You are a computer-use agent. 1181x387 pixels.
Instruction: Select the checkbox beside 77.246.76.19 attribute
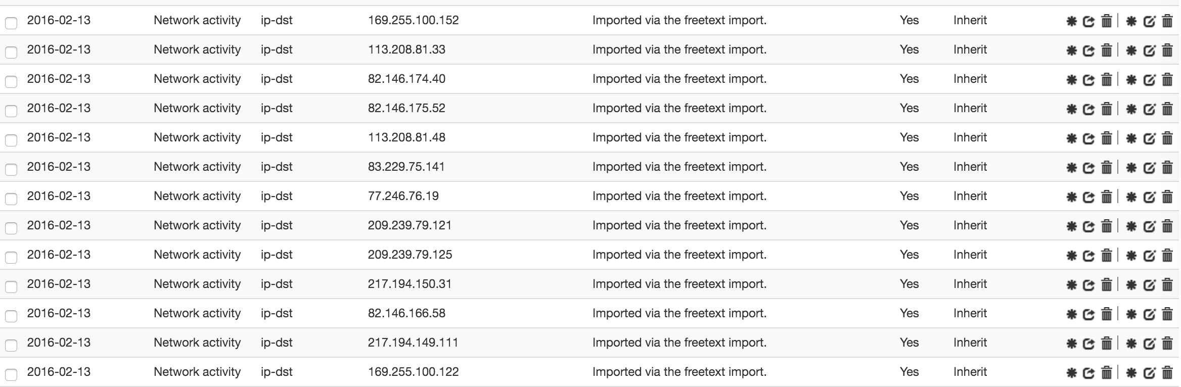pyautogui.click(x=11, y=199)
